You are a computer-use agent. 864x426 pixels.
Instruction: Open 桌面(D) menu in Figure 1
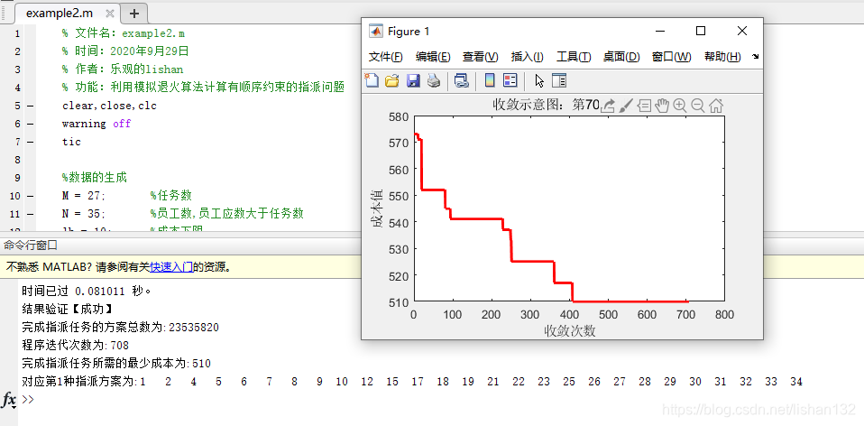coord(621,57)
